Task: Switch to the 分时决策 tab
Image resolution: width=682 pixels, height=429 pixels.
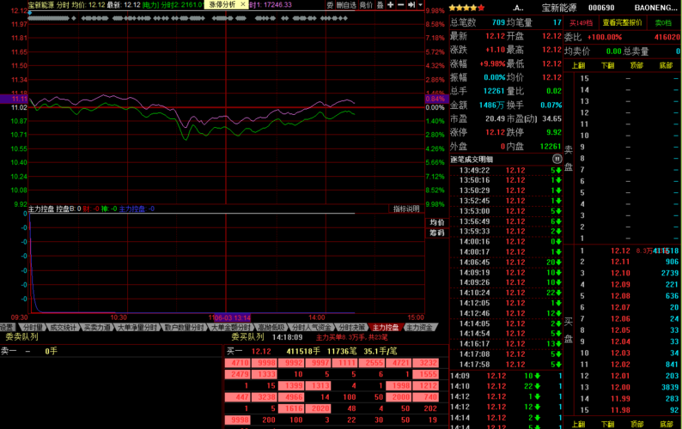Action: click(x=352, y=327)
